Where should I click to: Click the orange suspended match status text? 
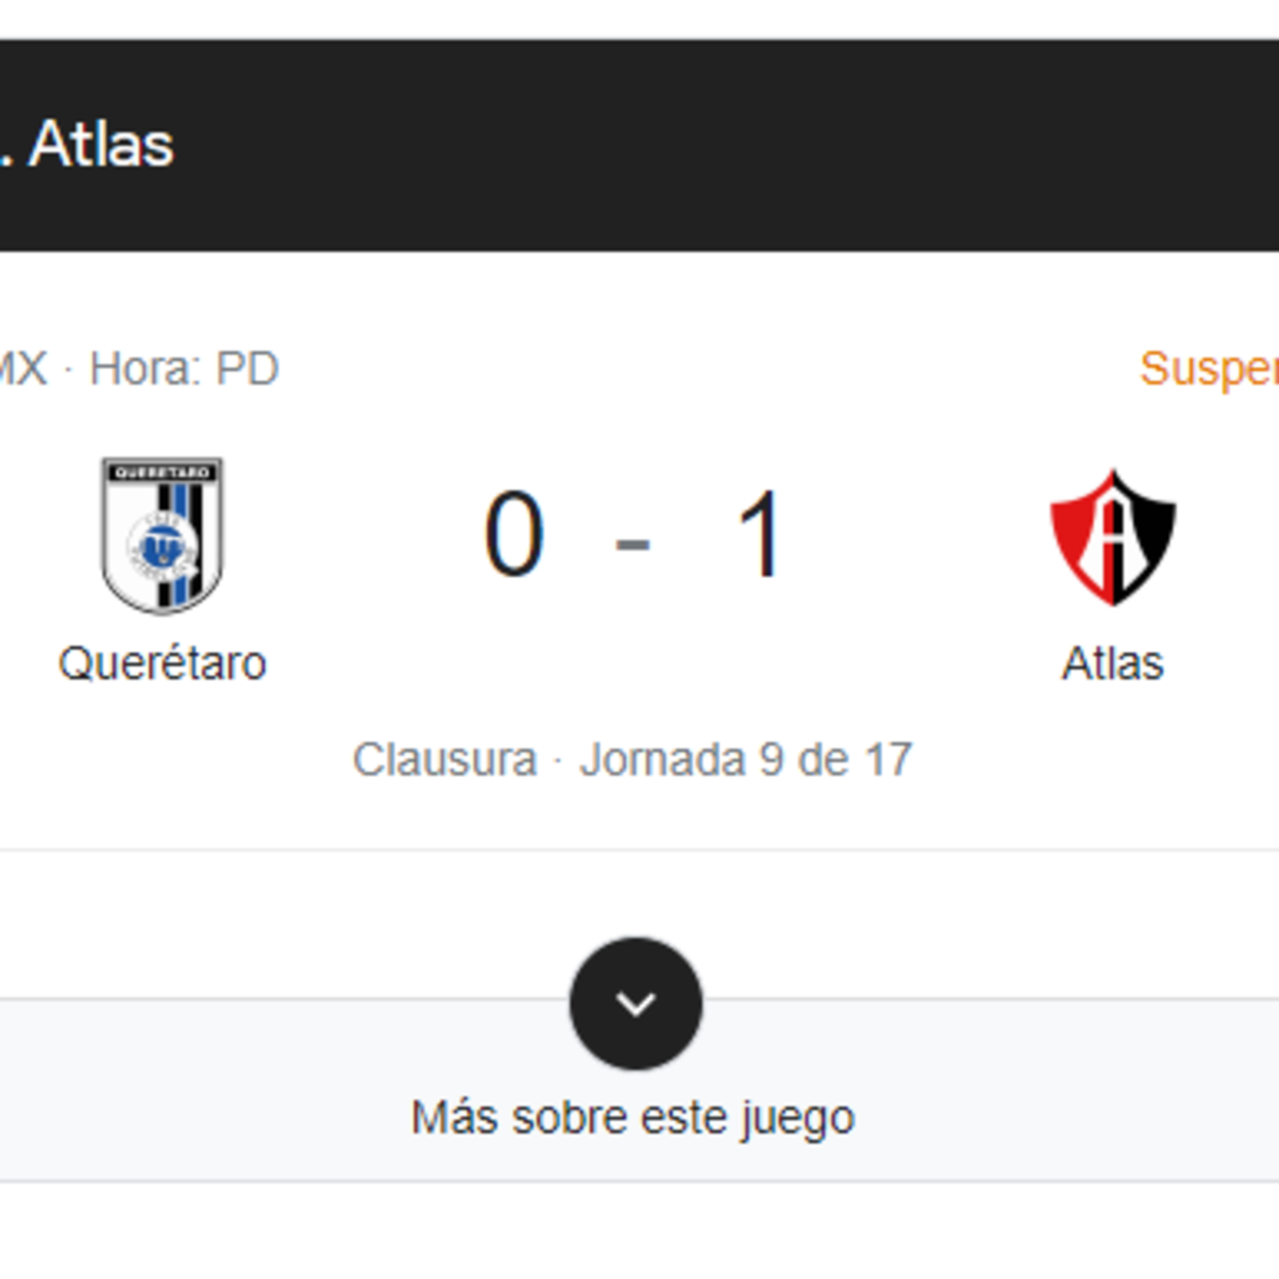1209,368
